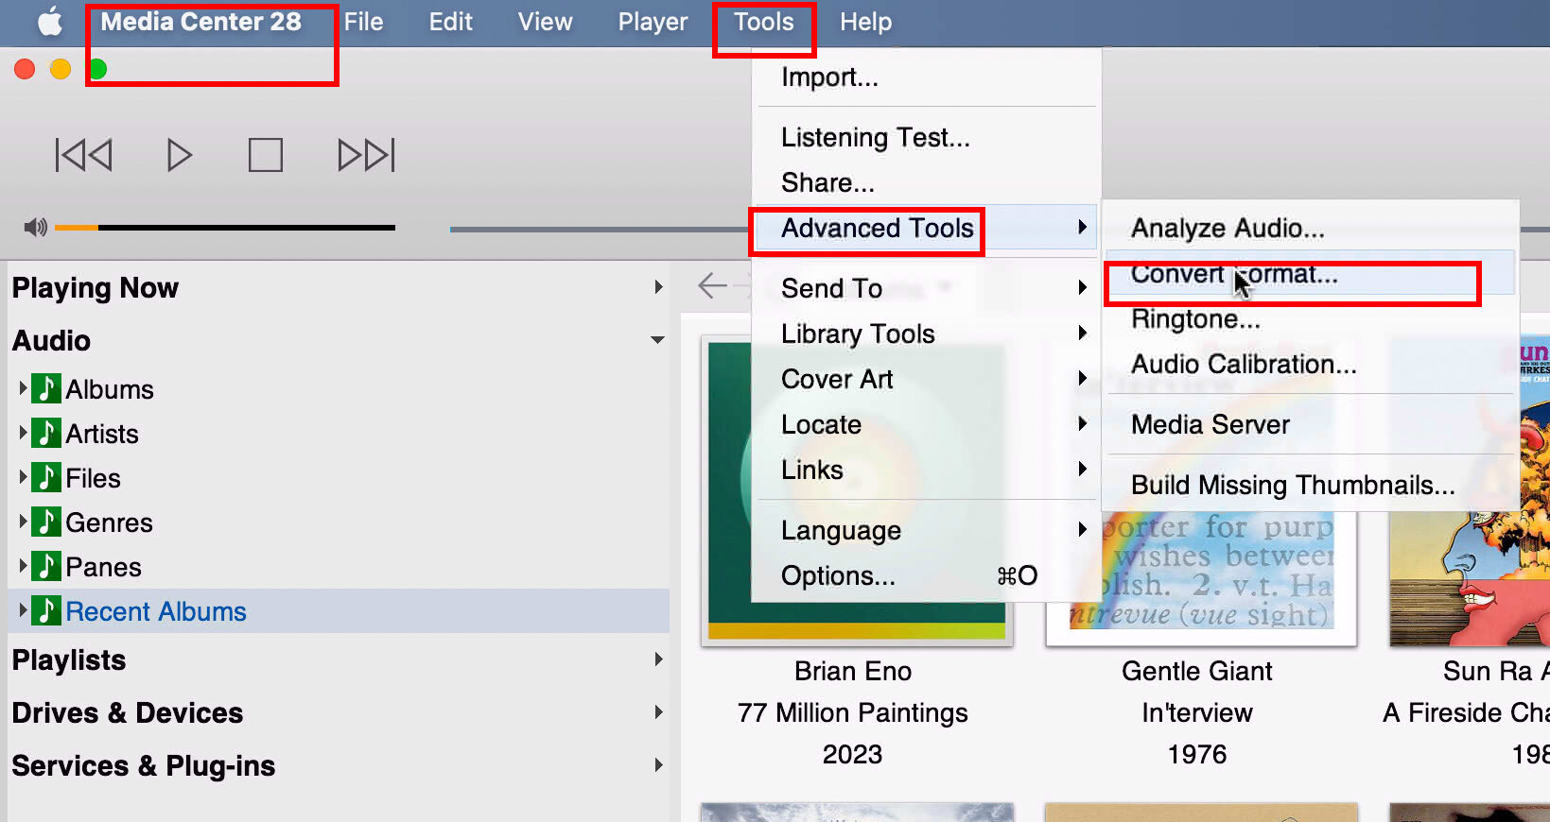Adjust the volume slider
Image resolution: width=1550 pixels, height=822 pixels.
pyautogui.click(x=225, y=228)
